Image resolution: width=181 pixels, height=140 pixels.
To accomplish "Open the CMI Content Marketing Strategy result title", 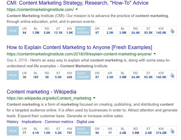I will 77,3.
